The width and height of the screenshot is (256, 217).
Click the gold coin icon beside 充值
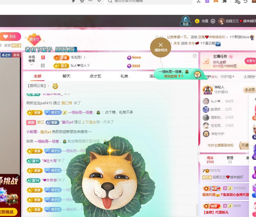[x=197, y=21]
